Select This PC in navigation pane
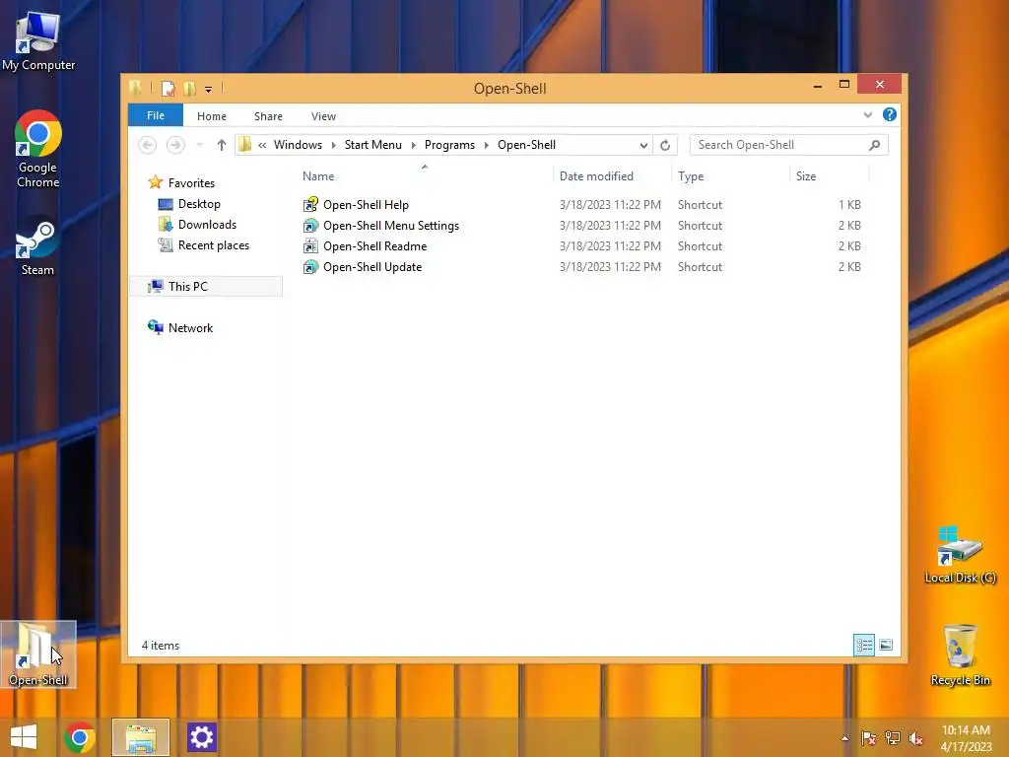Viewport: 1009px width, 757px height. [x=206, y=287]
